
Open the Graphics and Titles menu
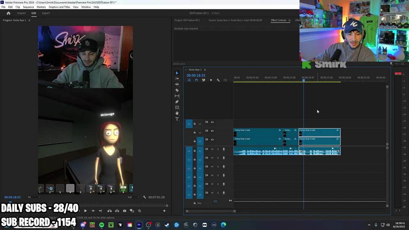point(59,7)
